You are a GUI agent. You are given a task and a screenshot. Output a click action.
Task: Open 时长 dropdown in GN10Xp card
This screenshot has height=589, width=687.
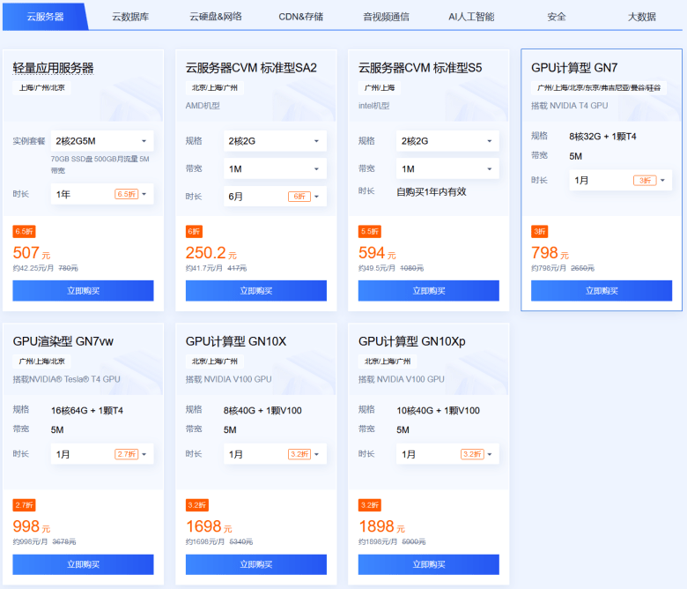[447, 454]
